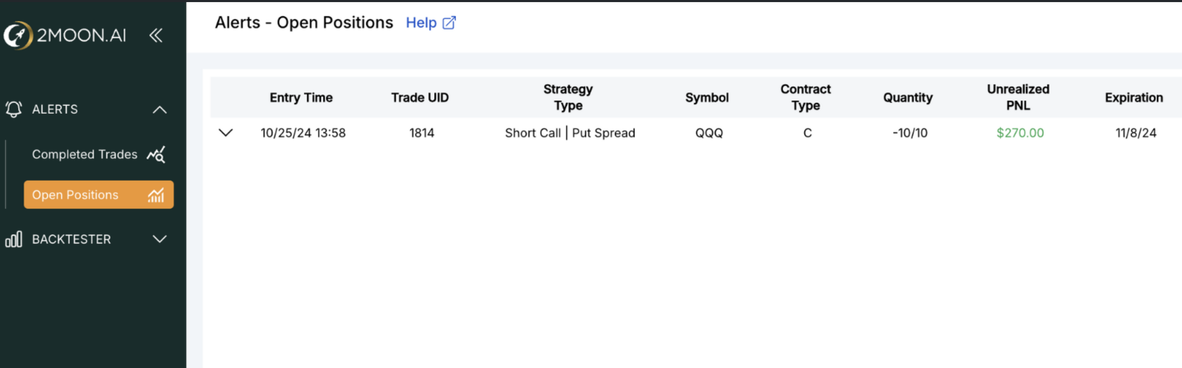
Task: Collapse sidebar with double chevron icon
Action: pyautogui.click(x=156, y=35)
